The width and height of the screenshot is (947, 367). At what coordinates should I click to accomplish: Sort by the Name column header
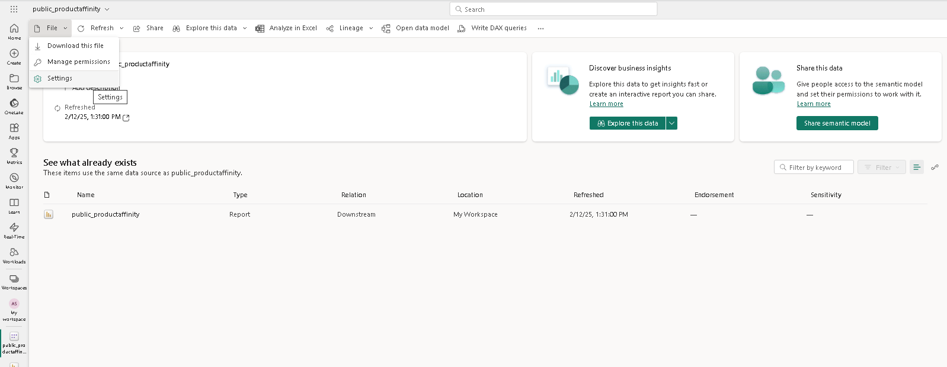86,195
